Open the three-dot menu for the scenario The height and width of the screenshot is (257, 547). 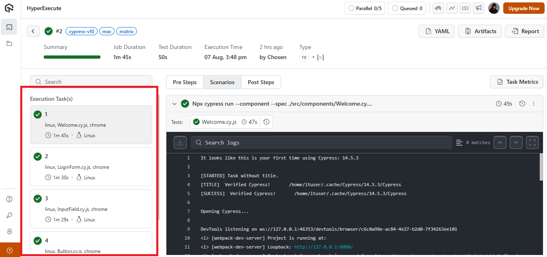coord(534,104)
